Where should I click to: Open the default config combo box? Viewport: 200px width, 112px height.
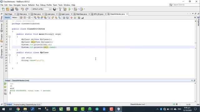[x=41, y=9]
